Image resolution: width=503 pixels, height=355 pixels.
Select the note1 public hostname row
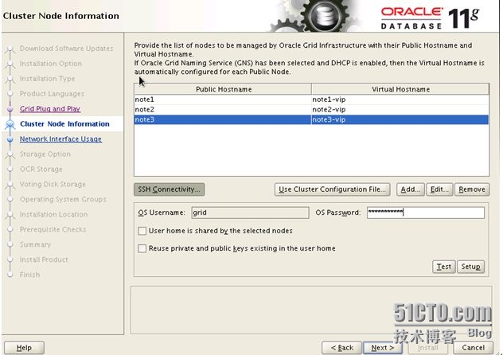click(x=223, y=99)
